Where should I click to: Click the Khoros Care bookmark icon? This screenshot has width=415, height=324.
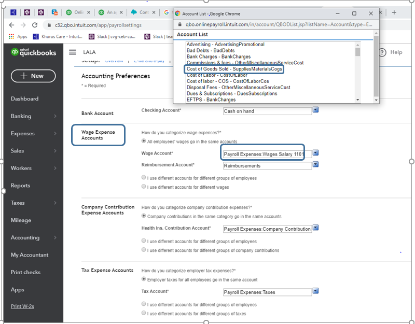point(36,36)
